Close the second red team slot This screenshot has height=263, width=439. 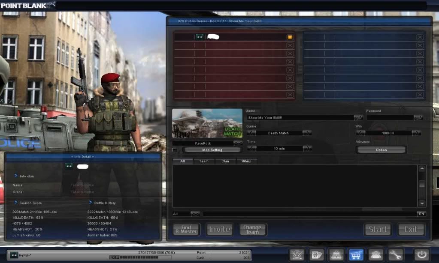click(290, 45)
